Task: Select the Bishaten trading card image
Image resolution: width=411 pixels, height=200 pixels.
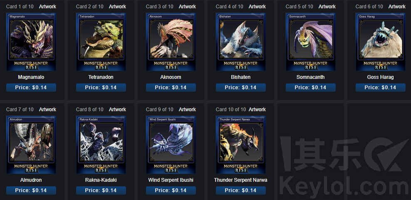Action: [x=241, y=42]
